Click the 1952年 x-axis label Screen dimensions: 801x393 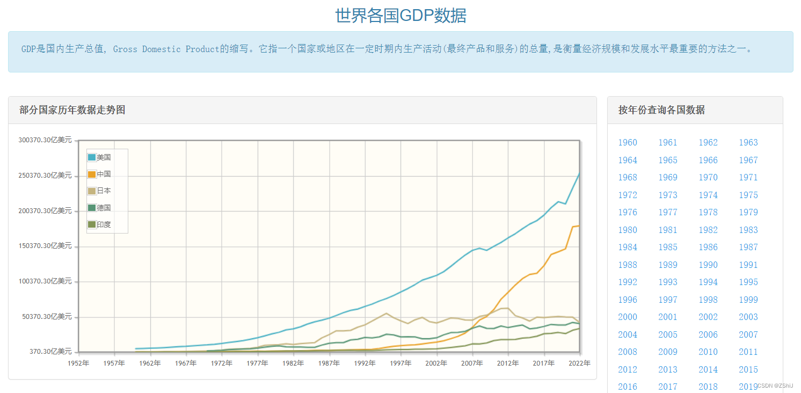pyautogui.click(x=78, y=363)
